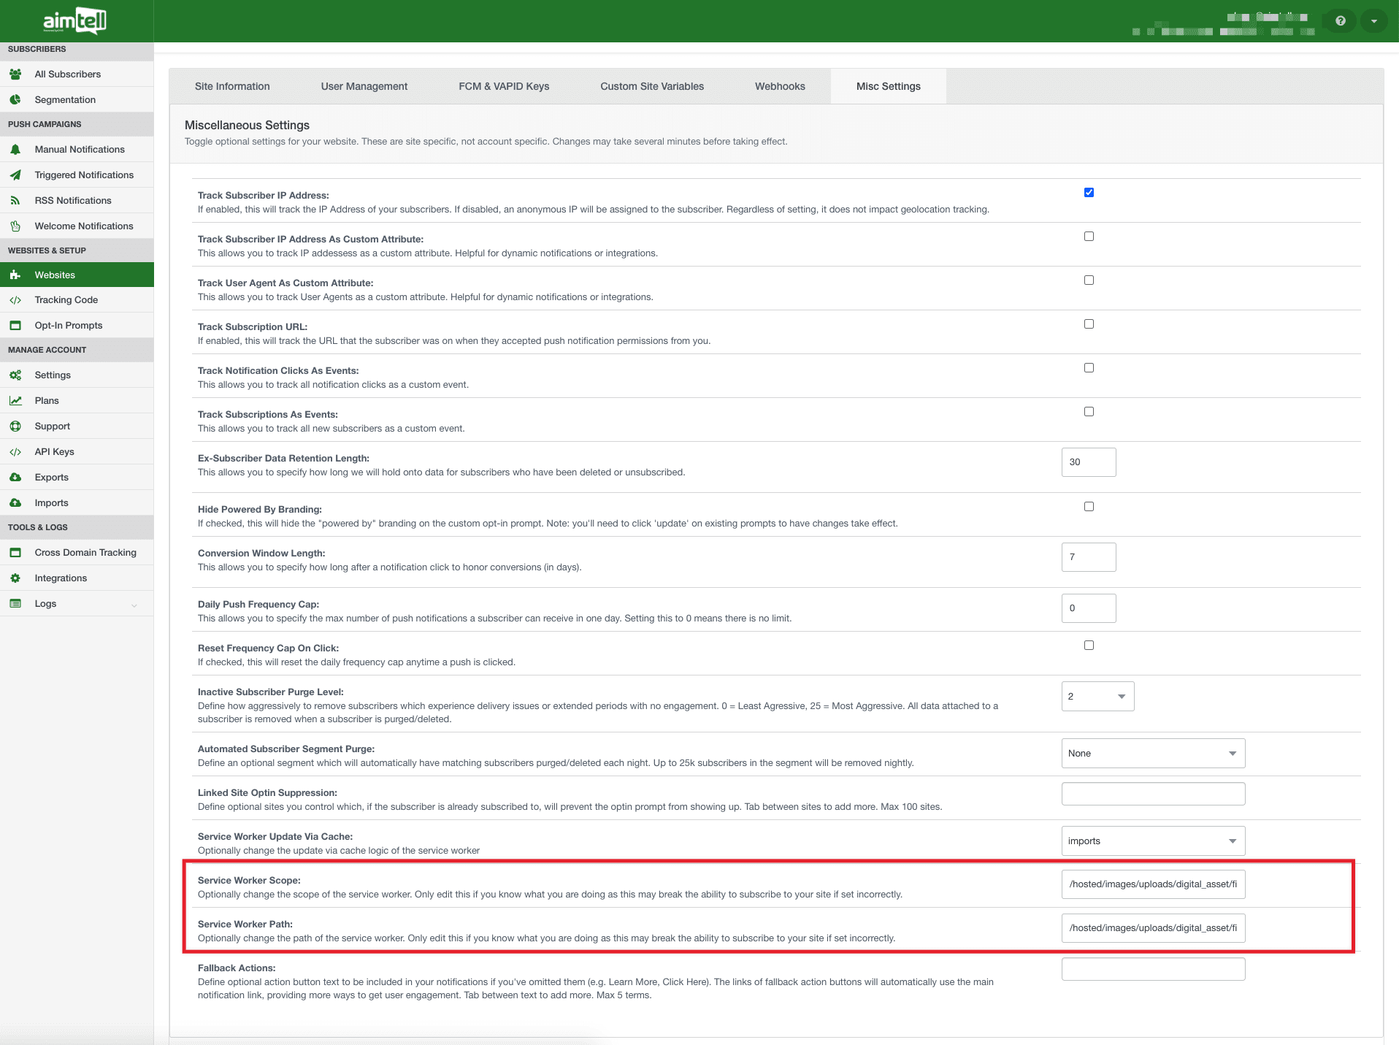
Task: Click the Integrations gear icon
Action: click(15, 578)
